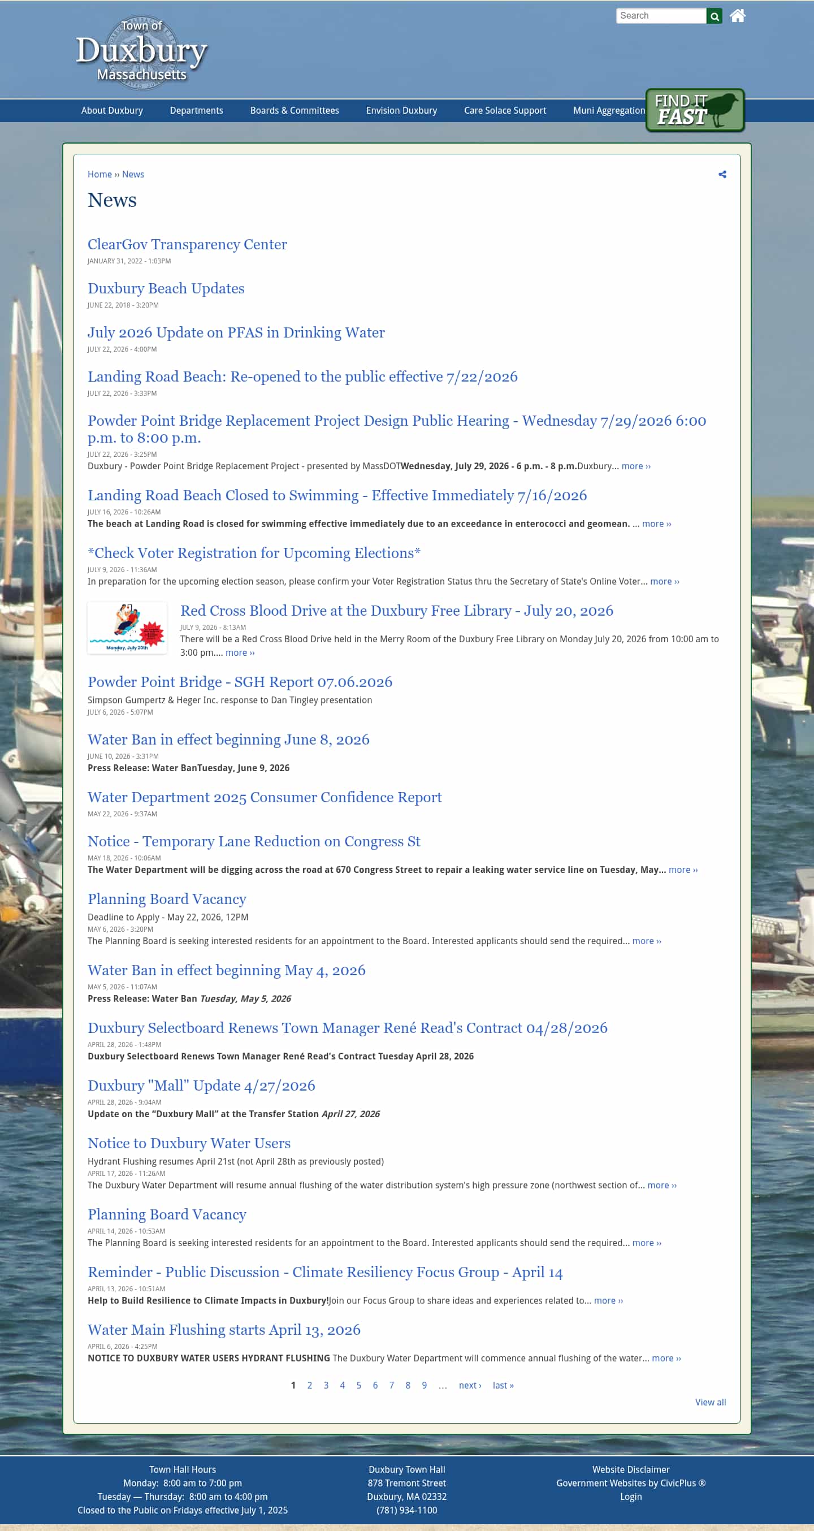
Task: Open the Muni Aggregation menu item
Action: coord(608,111)
